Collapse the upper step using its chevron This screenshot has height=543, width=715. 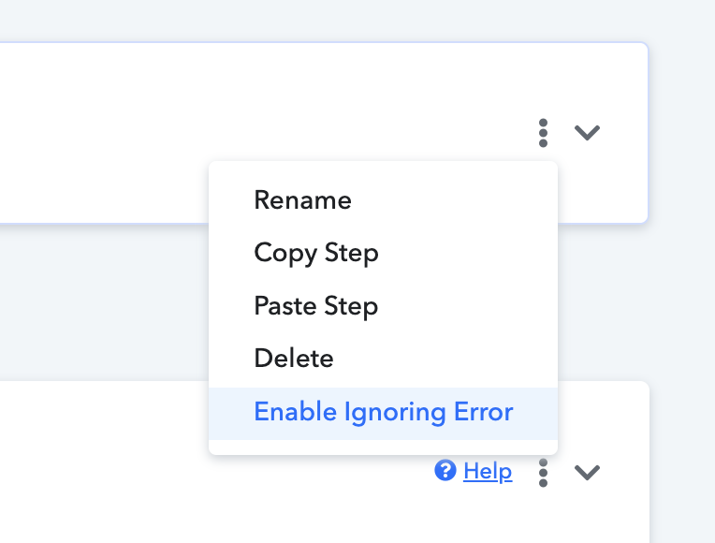point(587,133)
